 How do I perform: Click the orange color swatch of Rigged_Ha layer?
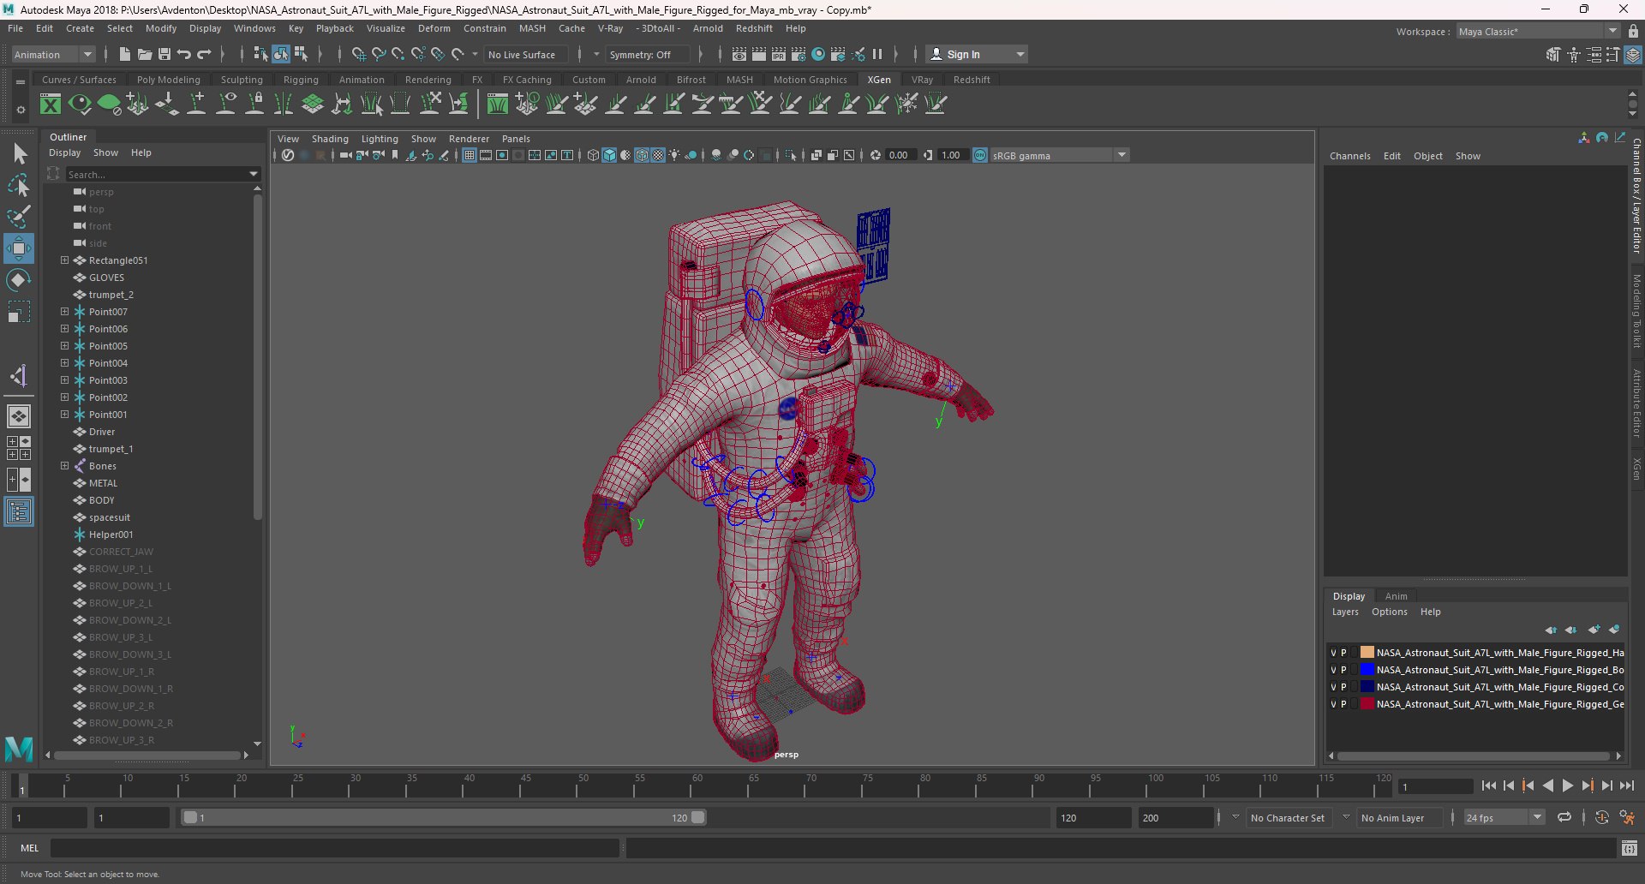point(1367,653)
